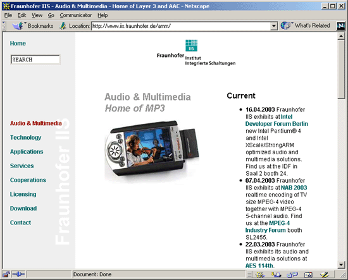Click the Netscape window title bar icon

click(x=6, y=6)
